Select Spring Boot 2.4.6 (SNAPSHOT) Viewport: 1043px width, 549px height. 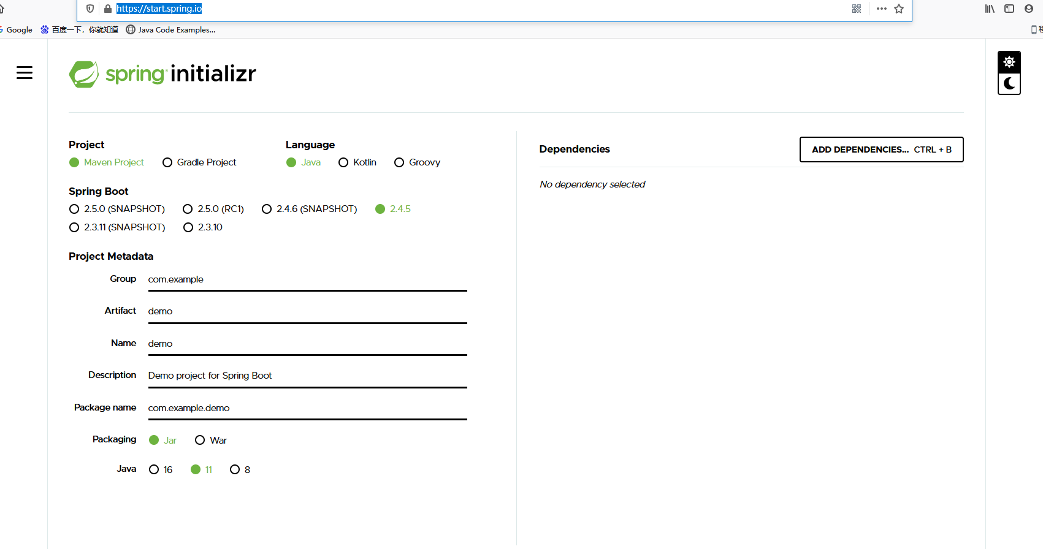[x=310, y=209]
